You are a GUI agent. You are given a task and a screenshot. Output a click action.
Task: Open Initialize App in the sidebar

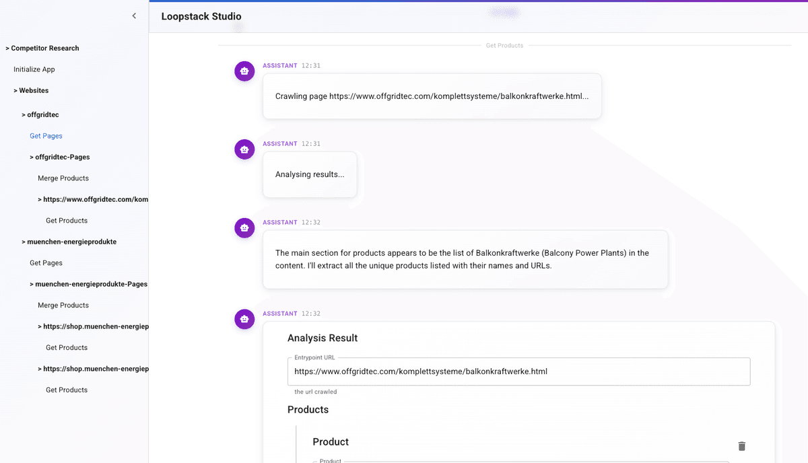point(34,70)
